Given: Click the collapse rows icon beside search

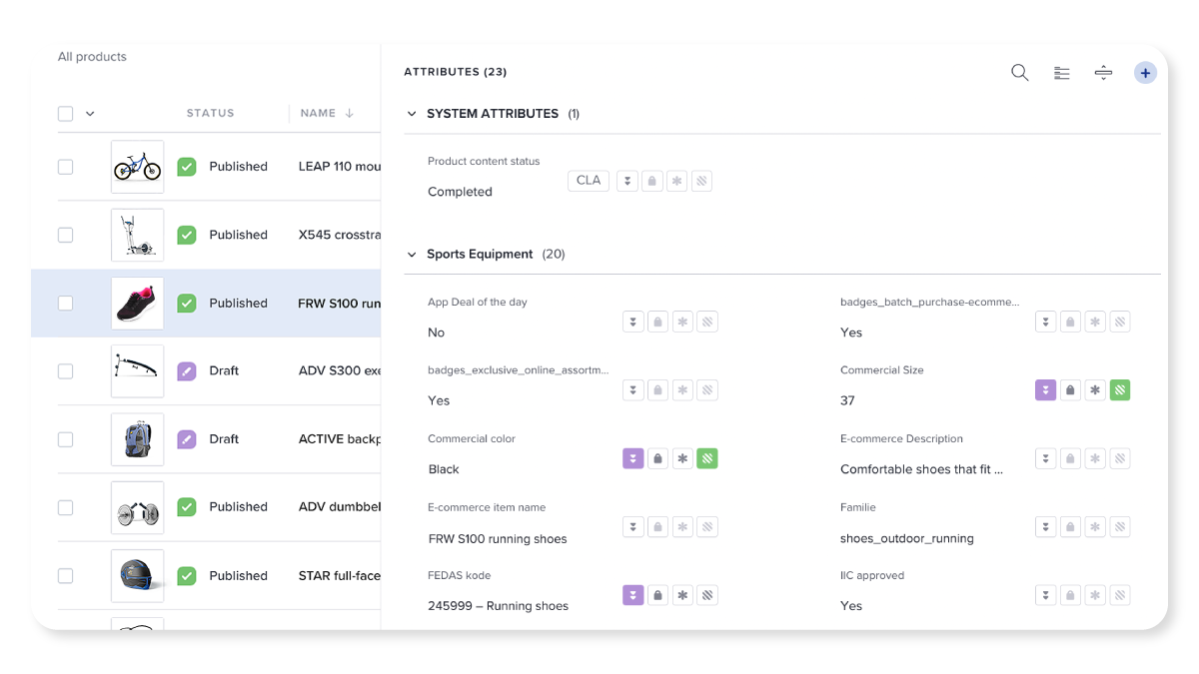Looking at the screenshot, I should 1103,73.
